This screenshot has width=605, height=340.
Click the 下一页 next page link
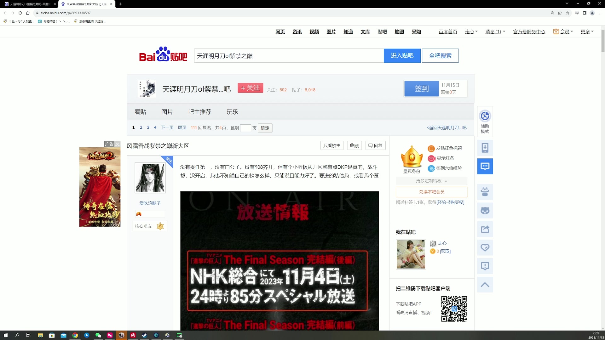click(x=167, y=127)
